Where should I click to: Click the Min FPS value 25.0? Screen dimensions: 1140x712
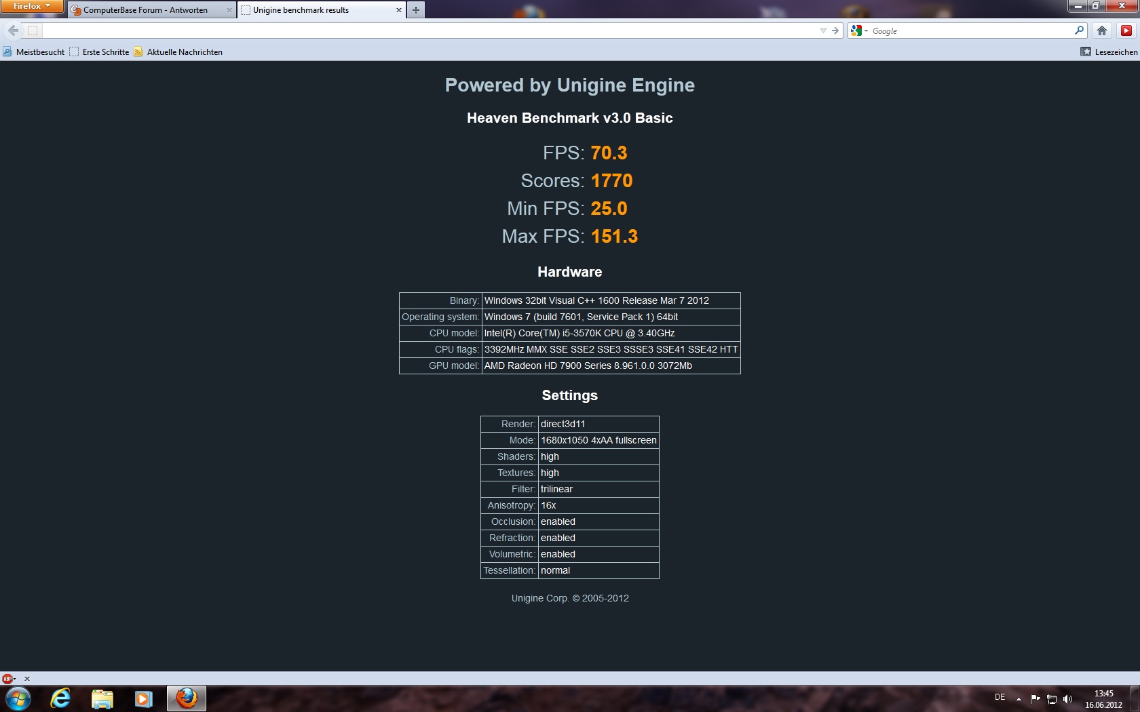tap(609, 209)
